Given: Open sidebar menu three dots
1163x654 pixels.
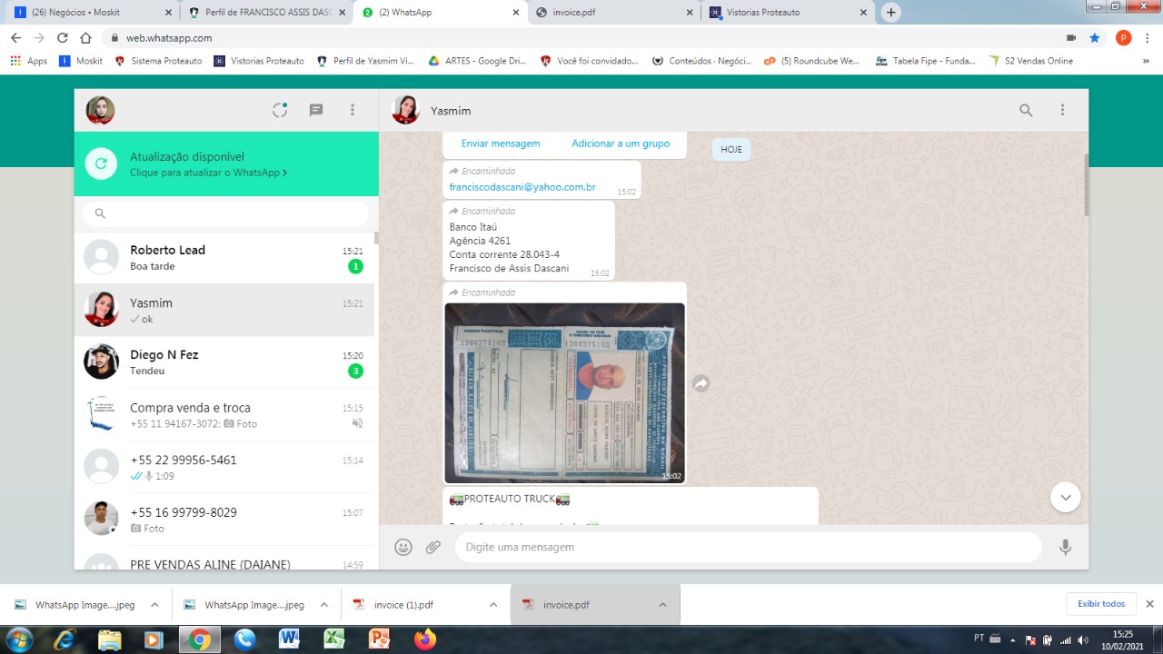Looking at the screenshot, I should coord(353,110).
